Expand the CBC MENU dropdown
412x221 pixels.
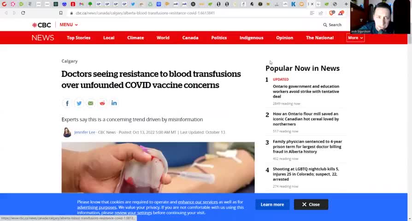[x=69, y=25]
